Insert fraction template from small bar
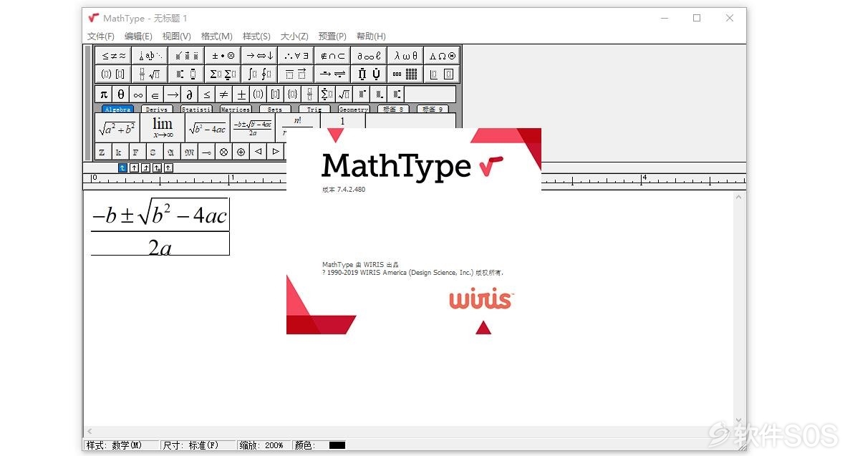 309,94
